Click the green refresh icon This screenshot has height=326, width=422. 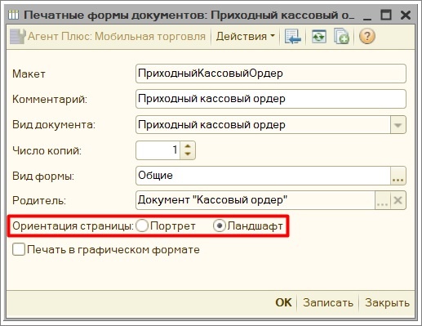[x=318, y=36]
